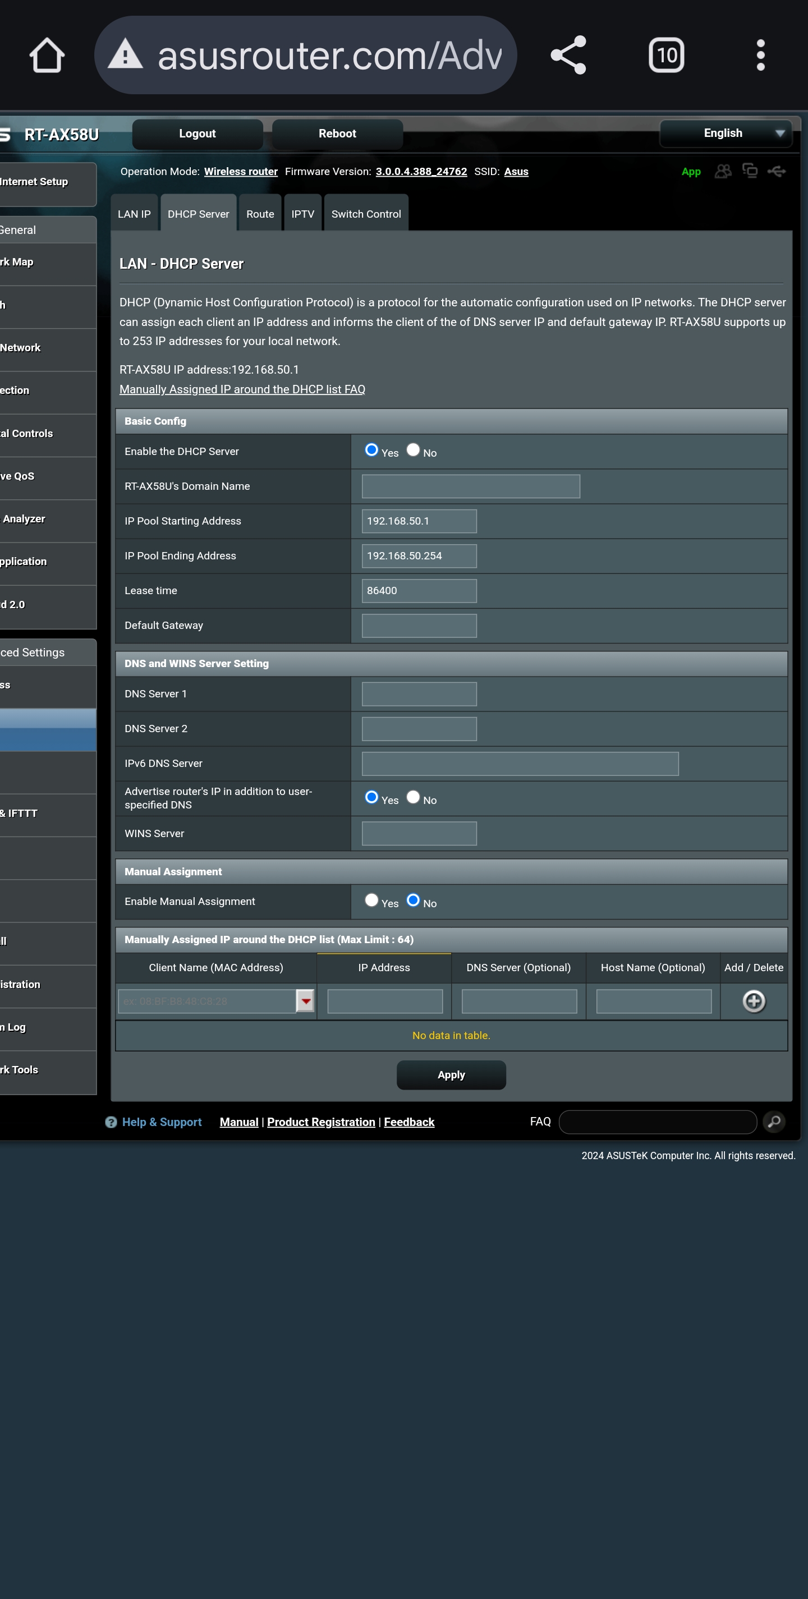Click the RT-AX58U's Domain Name field
Viewport: 808px width, 1599px height.
point(470,486)
